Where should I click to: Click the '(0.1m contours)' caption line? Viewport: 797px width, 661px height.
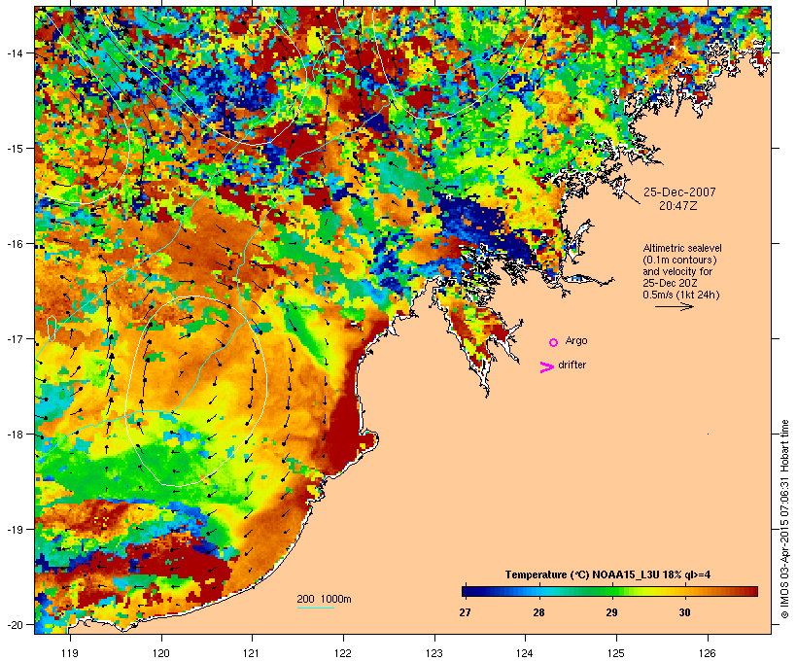point(679,260)
